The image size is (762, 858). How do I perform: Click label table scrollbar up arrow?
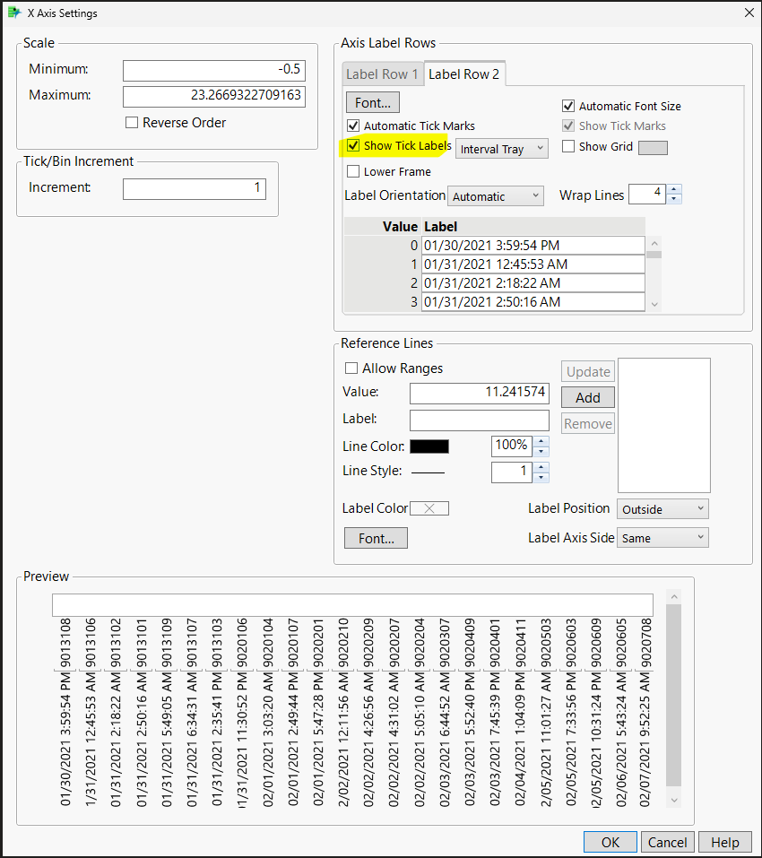pos(654,242)
